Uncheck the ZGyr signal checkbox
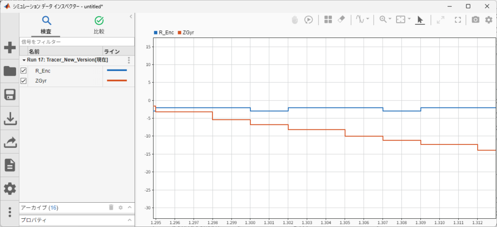 23,81
